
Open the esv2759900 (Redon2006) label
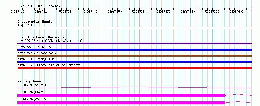coord(37,53)
